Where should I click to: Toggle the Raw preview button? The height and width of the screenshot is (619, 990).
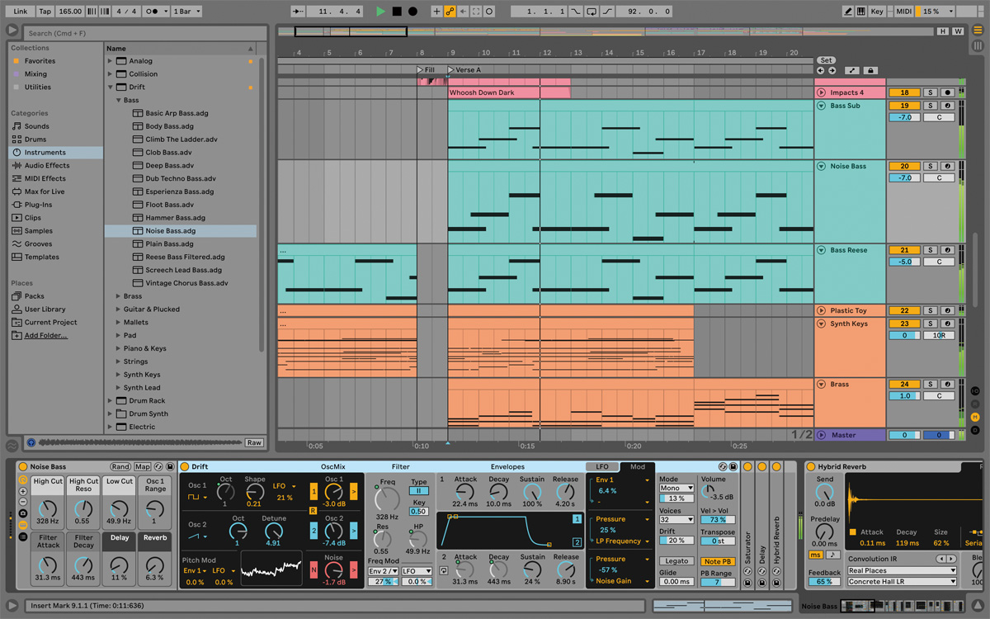(x=254, y=443)
